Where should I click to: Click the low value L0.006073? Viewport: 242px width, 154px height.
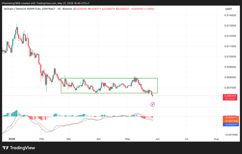point(108,9)
